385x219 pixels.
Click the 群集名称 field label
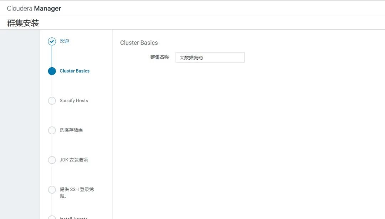[x=160, y=57]
